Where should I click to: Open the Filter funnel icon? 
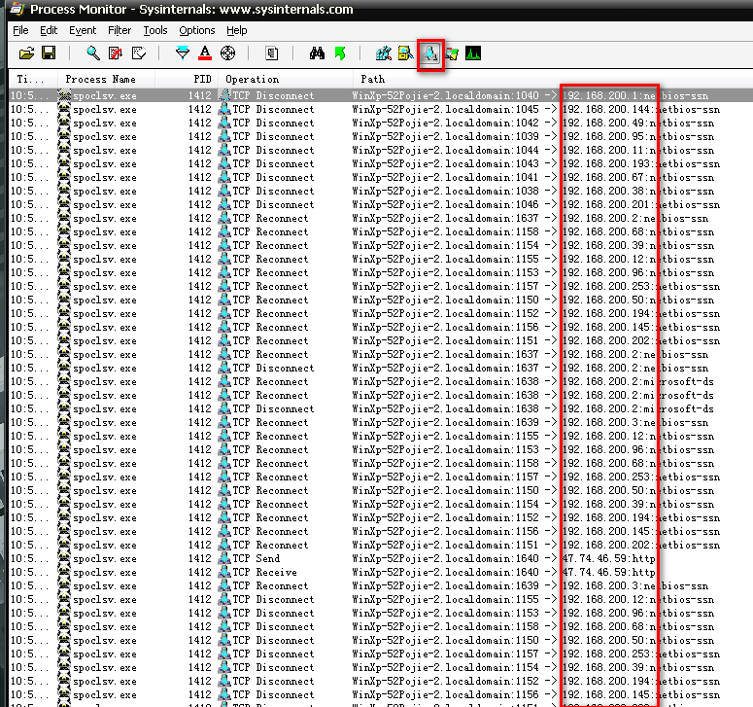[183, 53]
